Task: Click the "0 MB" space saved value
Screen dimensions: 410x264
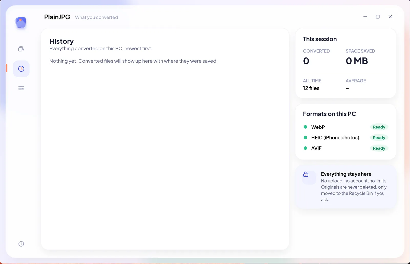Action: pos(357,61)
